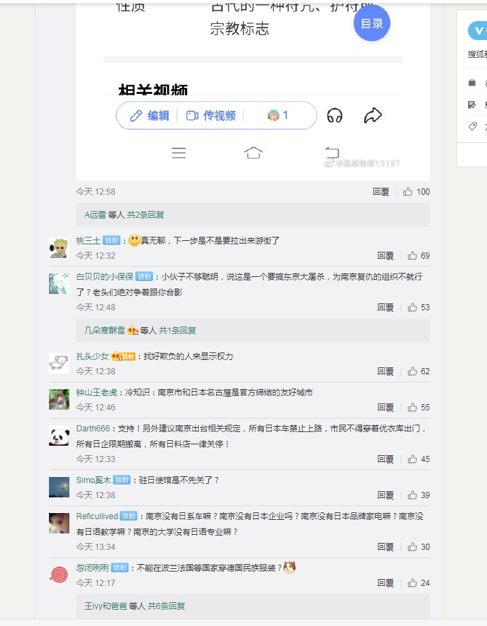Click the share arrow icon
487x626 pixels.
pyautogui.click(x=373, y=116)
